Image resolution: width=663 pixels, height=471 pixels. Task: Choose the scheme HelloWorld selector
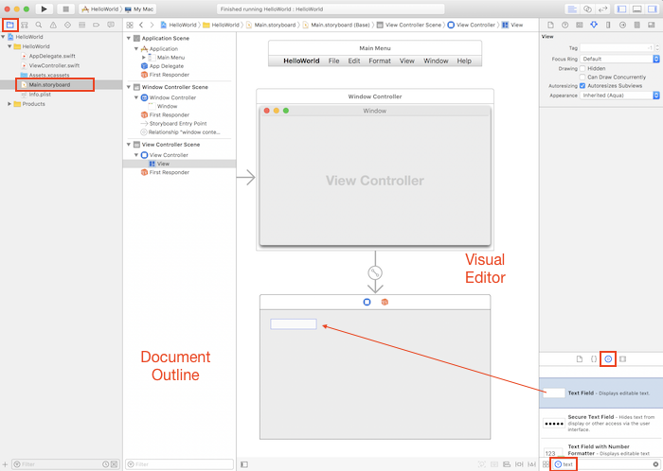pyautogui.click(x=100, y=9)
